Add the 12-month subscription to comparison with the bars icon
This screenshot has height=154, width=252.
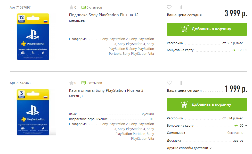[180, 7]
